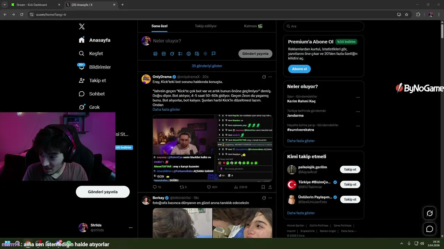Open Kerim Rahmi Koç trend
This screenshot has height=249, width=444.
coord(301,101)
